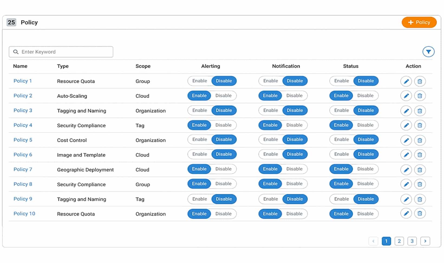Open the filter funnel icon
Viewport: 444px width, 263px height.
pos(428,52)
